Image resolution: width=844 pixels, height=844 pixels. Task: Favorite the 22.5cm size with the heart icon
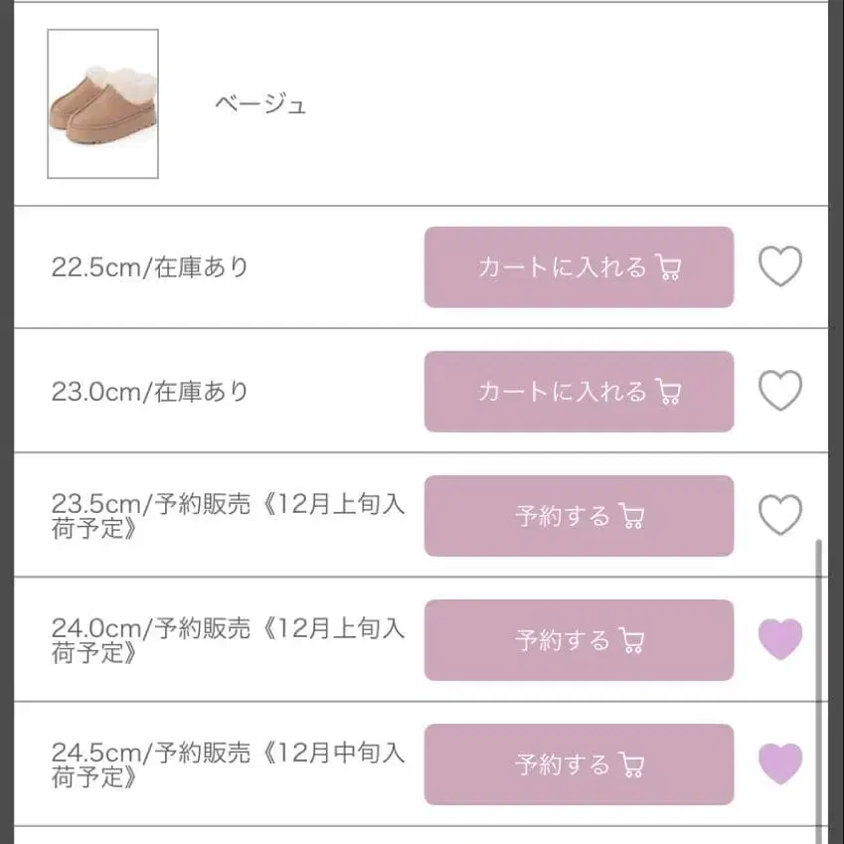pyautogui.click(x=780, y=265)
